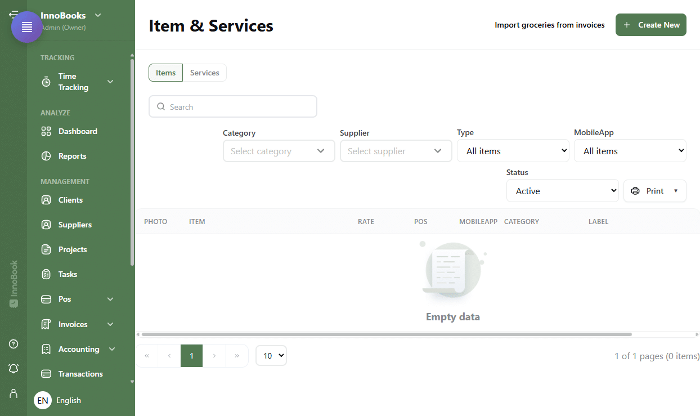
Task: Click the magnifier icon in search box
Action: point(161,106)
